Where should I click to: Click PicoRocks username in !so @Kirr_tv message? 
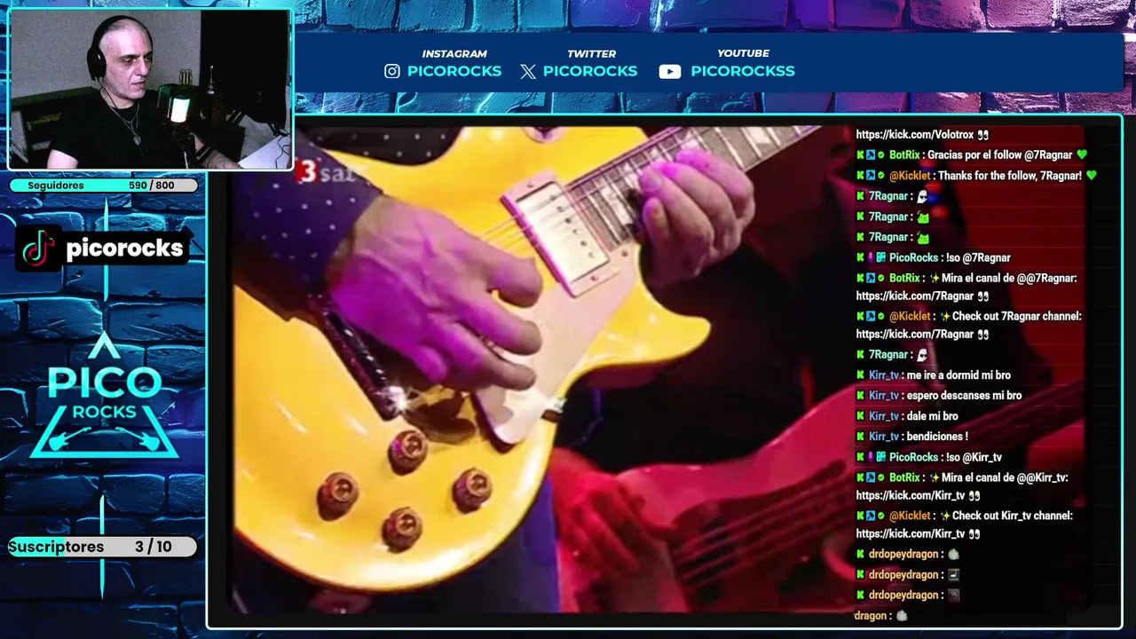(913, 458)
